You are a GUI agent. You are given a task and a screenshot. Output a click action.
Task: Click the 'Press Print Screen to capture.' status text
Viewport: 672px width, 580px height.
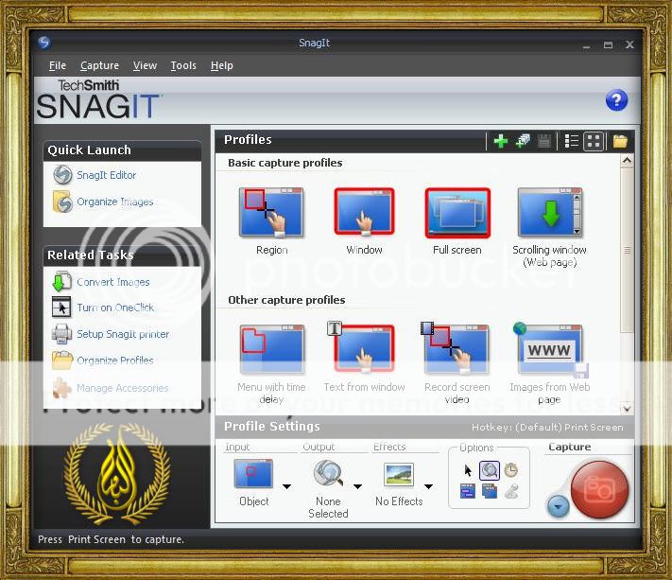111,539
